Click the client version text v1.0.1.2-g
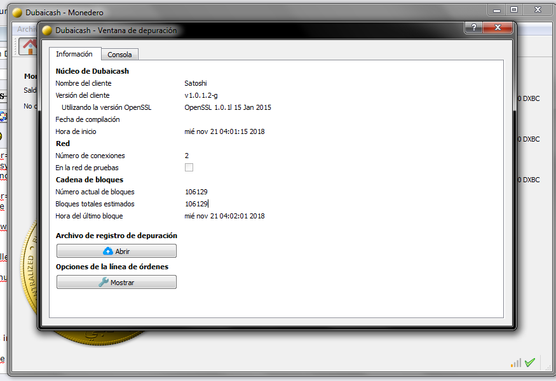Image resolution: width=556 pixels, height=381 pixels. click(x=201, y=95)
